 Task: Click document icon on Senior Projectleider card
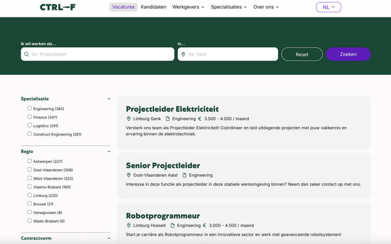185,175
